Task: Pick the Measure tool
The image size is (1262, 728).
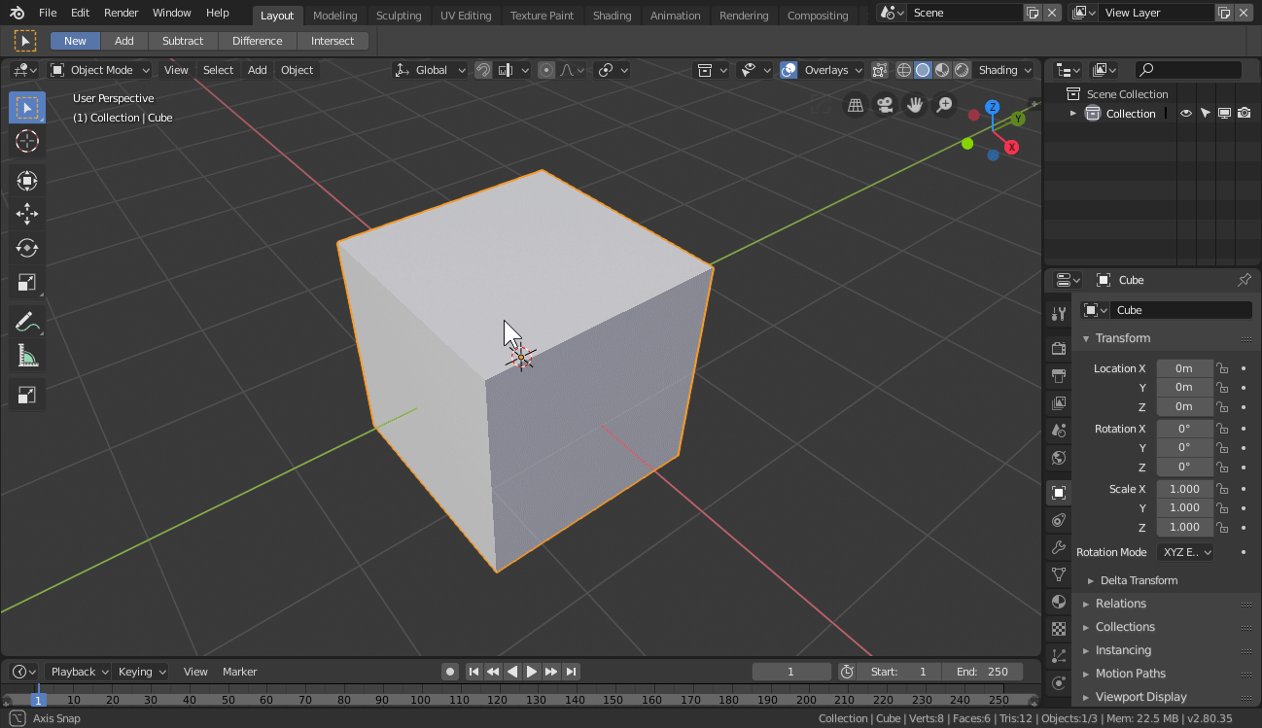Action: pyautogui.click(x=27, y=357)
